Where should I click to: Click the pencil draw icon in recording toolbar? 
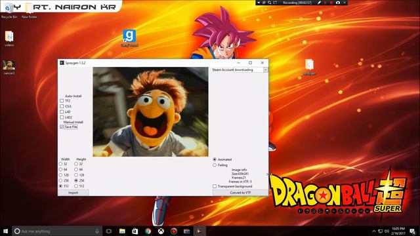point(319,3)
